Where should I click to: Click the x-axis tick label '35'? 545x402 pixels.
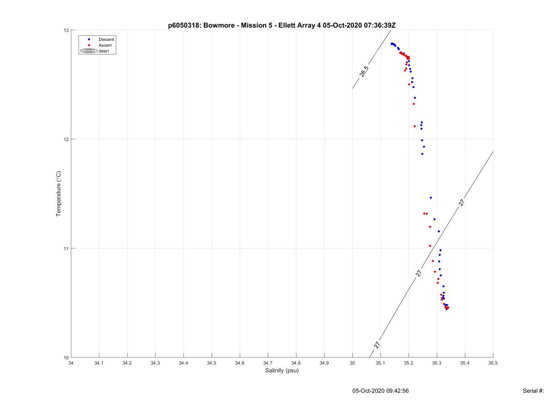(x=352, y=363)
